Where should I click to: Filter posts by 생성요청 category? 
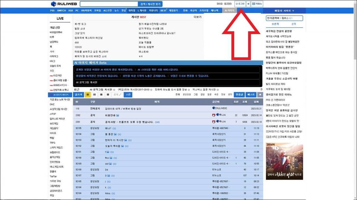(187, 95)
